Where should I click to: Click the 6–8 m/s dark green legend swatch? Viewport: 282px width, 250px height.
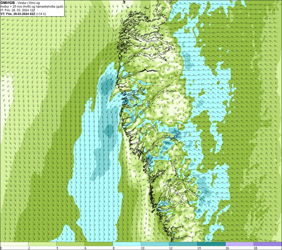[x=98, y=244]
